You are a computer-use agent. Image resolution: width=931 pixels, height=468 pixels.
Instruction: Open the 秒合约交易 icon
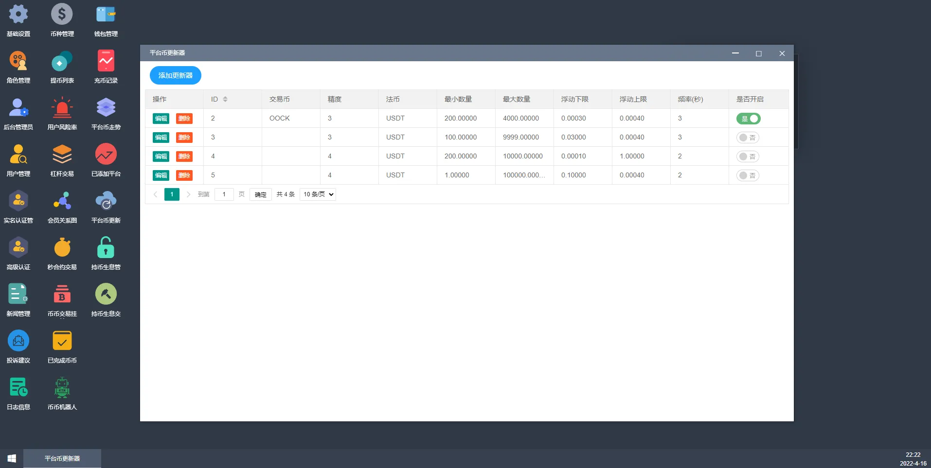tap(62, 253)
